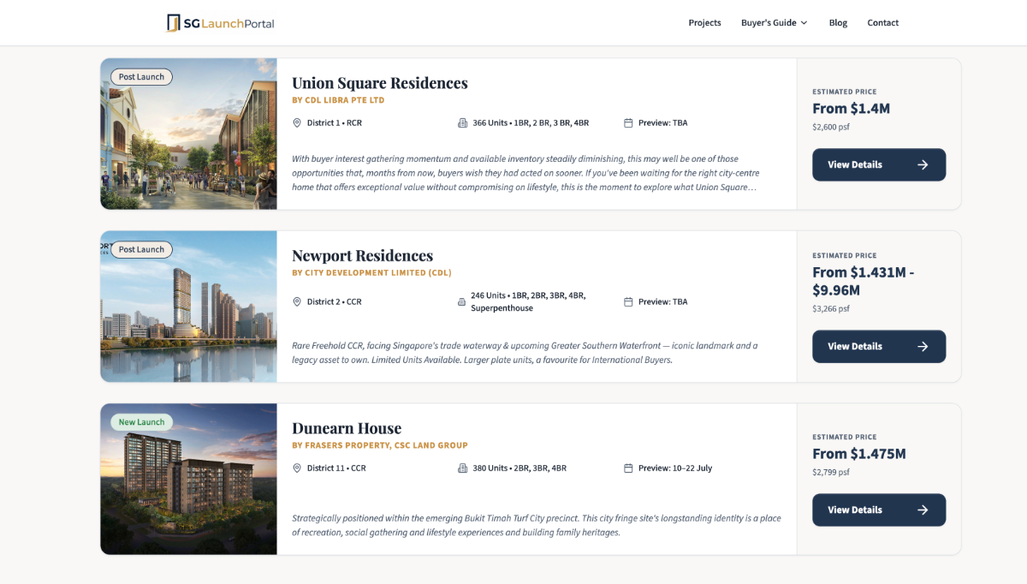Click the building icon beside 246 Units
The image size is (1027, 584).
tap(462, 302)
